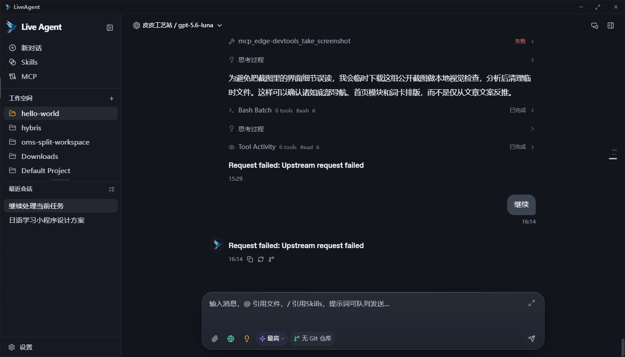625x357 pixels.
Task: Toggle the right side panel icon
Action: (x=611, y=26)
